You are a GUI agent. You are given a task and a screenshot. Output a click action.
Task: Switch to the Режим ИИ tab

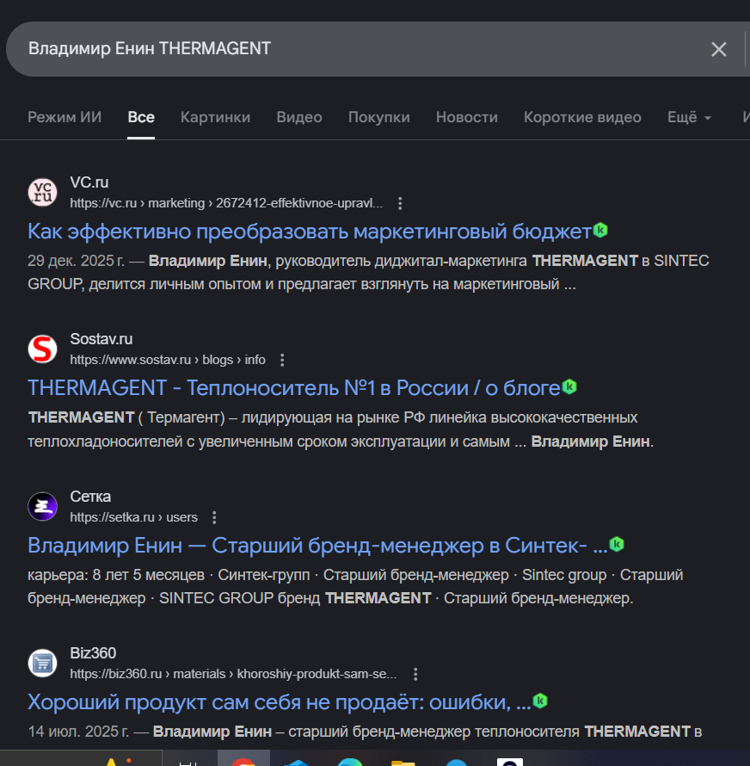click(x=65, y=117)
